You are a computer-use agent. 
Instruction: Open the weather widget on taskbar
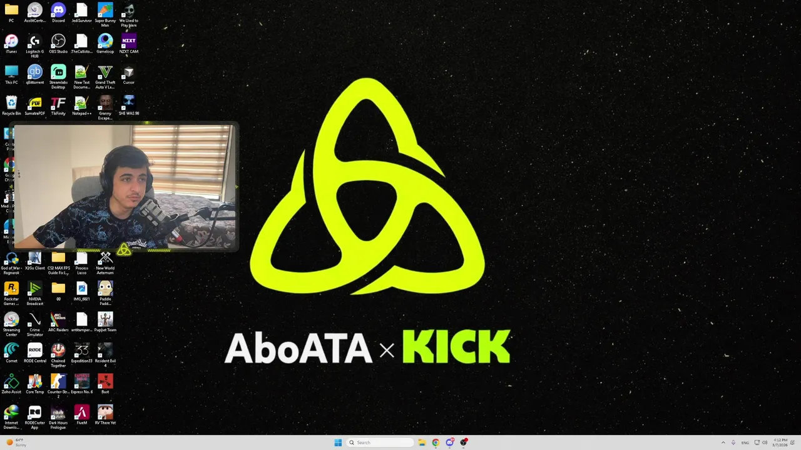tap(16, 442)
